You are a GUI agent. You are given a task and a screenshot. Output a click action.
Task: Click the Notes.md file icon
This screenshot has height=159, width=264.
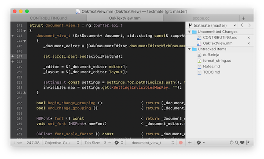click(x=199, y=67)
